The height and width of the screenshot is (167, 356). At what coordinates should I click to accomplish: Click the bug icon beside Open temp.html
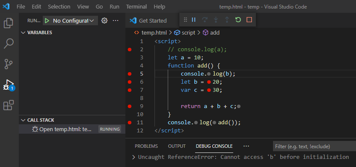pyautogui.click(x=35, y=129)
